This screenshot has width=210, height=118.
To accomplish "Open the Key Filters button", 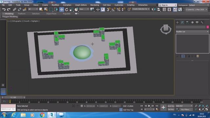I will click(186, 109).
